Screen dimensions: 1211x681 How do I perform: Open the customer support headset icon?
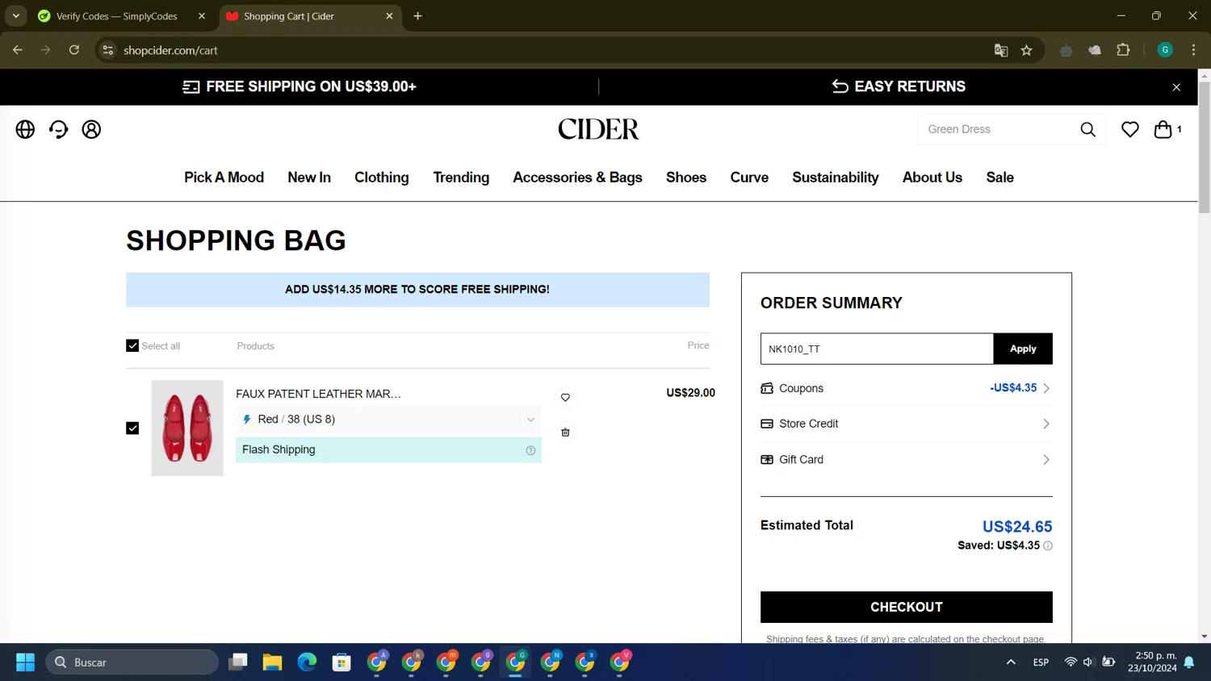58,129
